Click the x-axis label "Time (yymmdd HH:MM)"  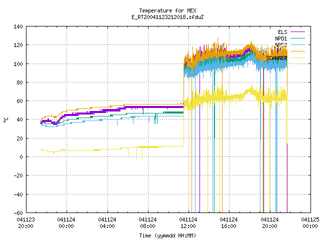point(168,235)
